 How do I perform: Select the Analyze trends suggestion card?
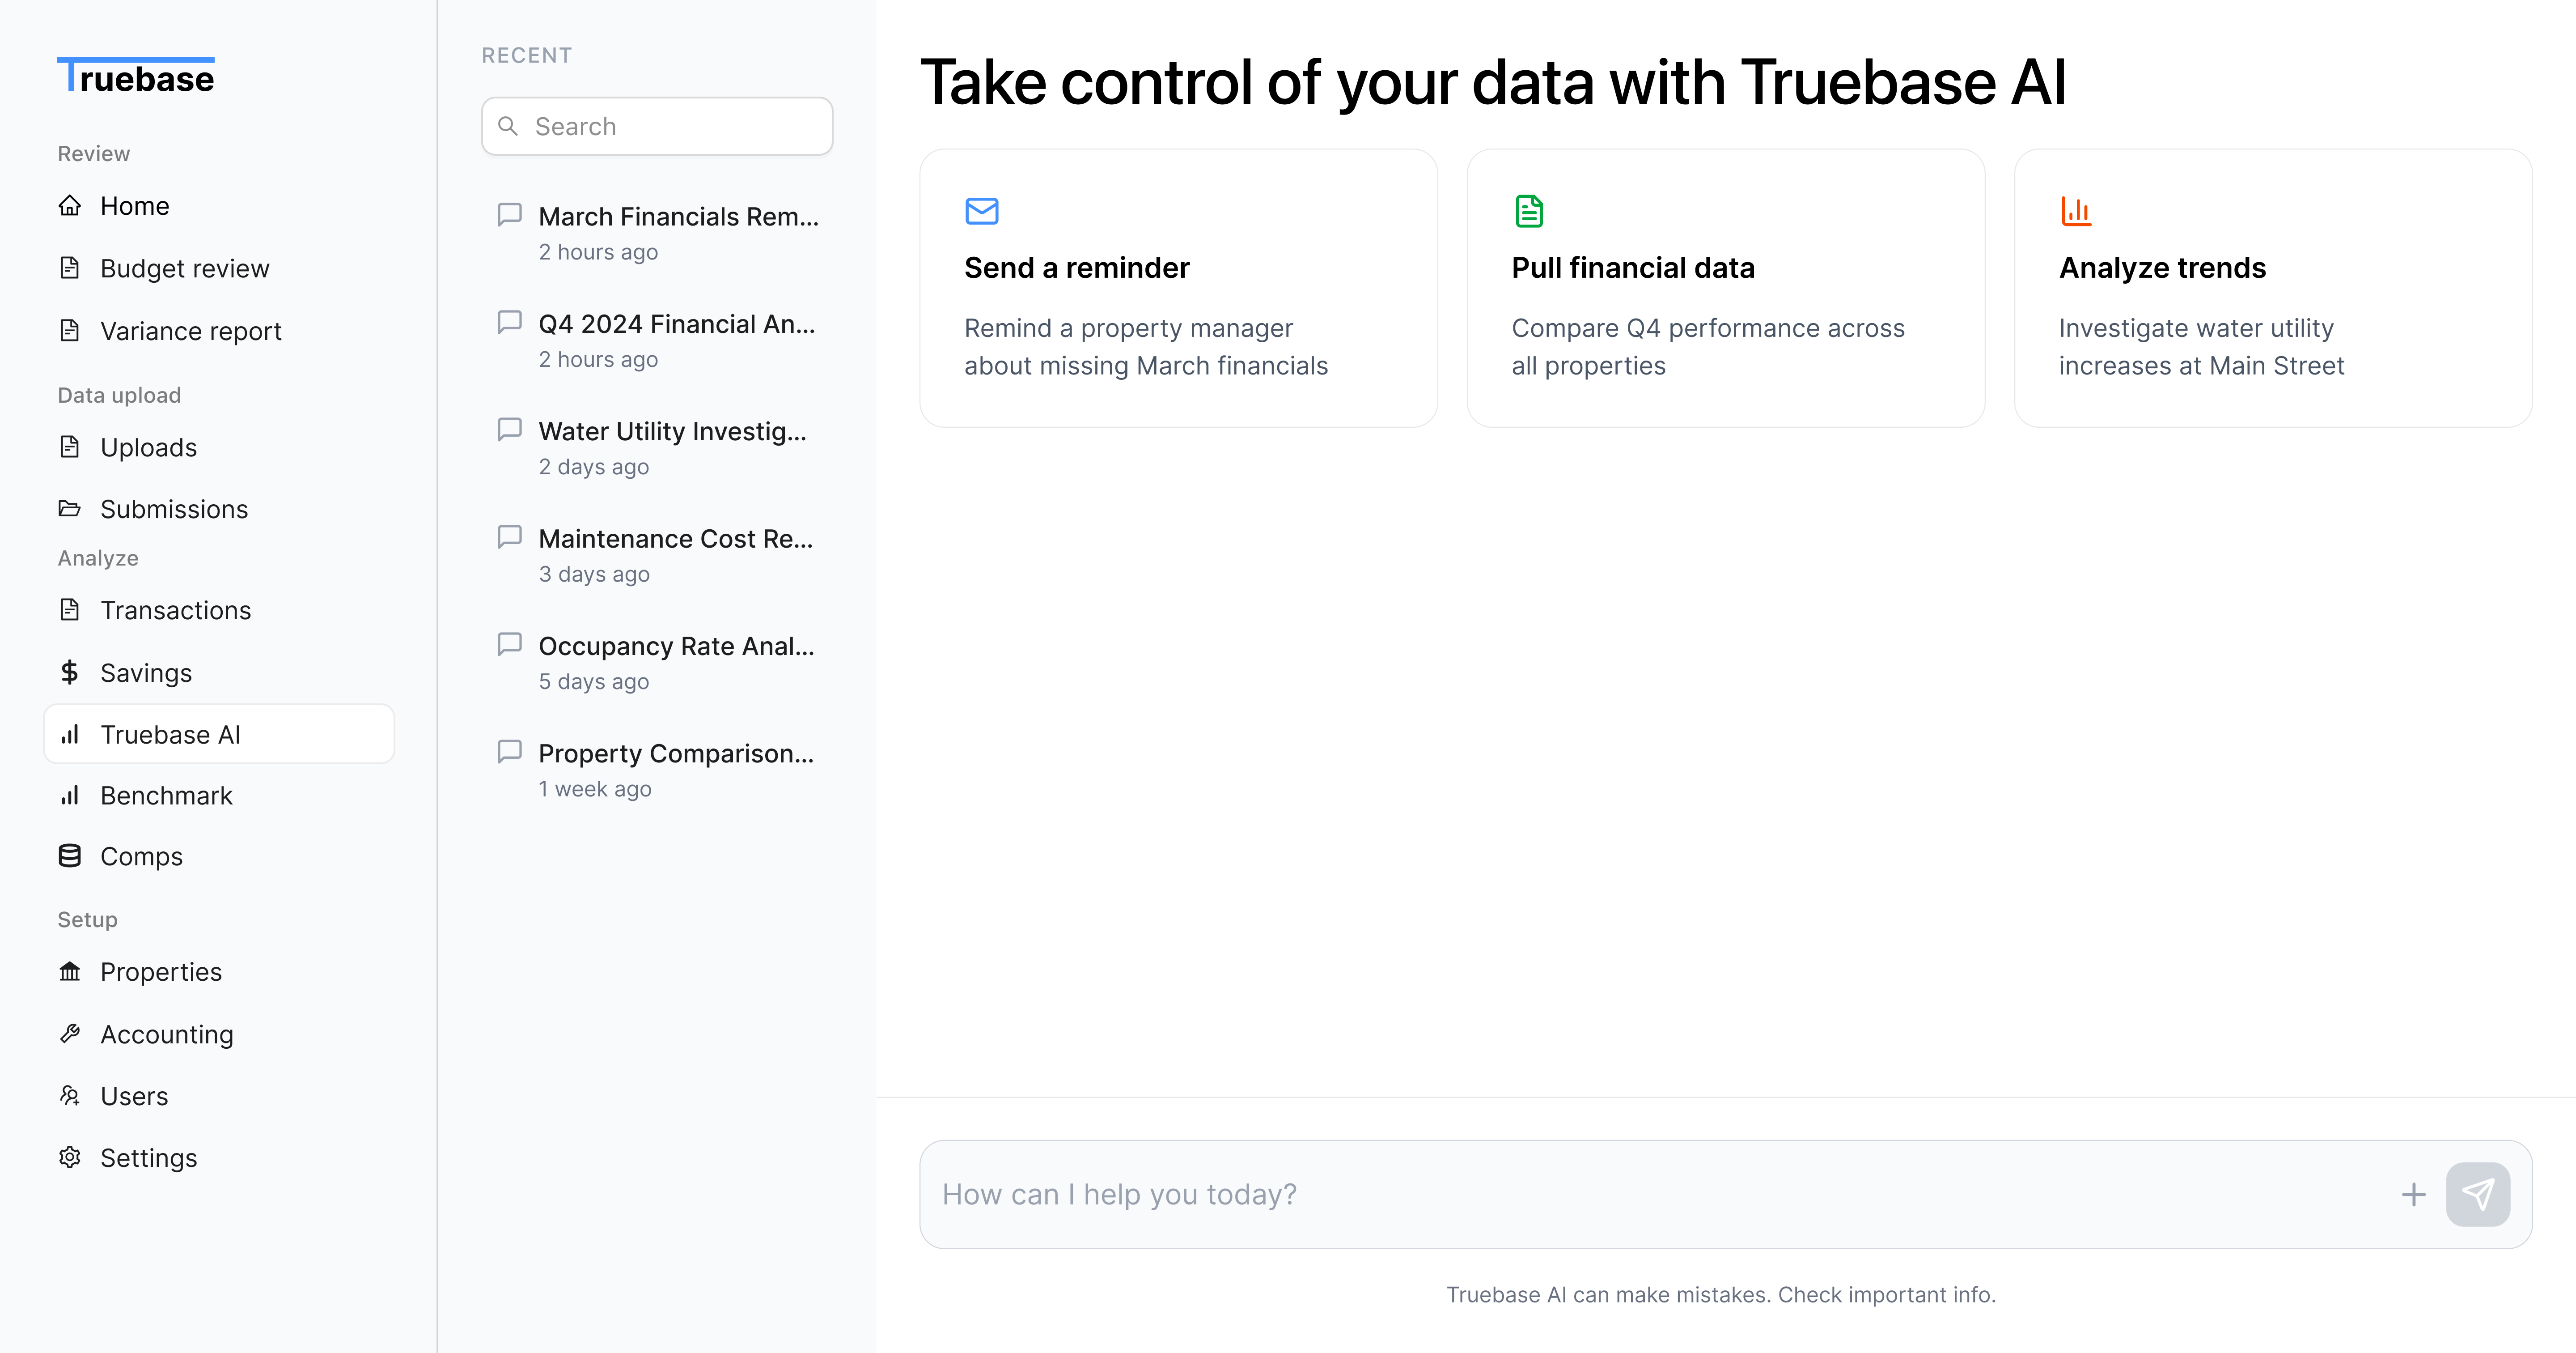pos(2273,288)
